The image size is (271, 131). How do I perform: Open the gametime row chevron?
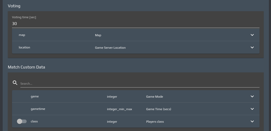(252, 109)
